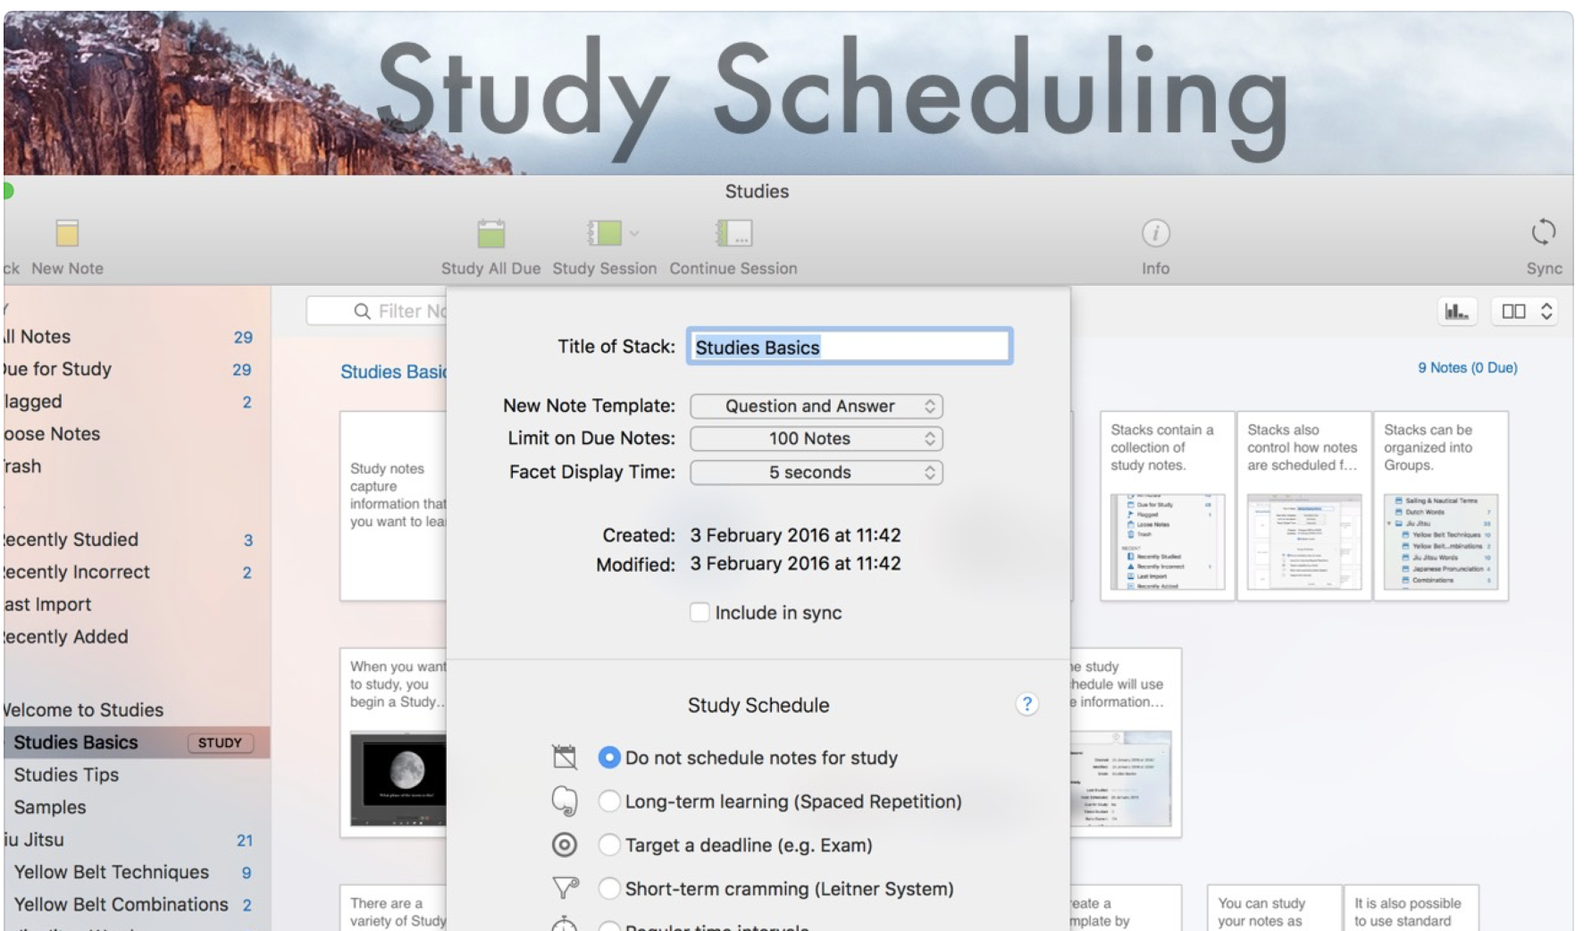Open Study Schedule help question mark
Image resolution: width=1592 pixels, height=931 pixels.
click(x=1027, y=704)
